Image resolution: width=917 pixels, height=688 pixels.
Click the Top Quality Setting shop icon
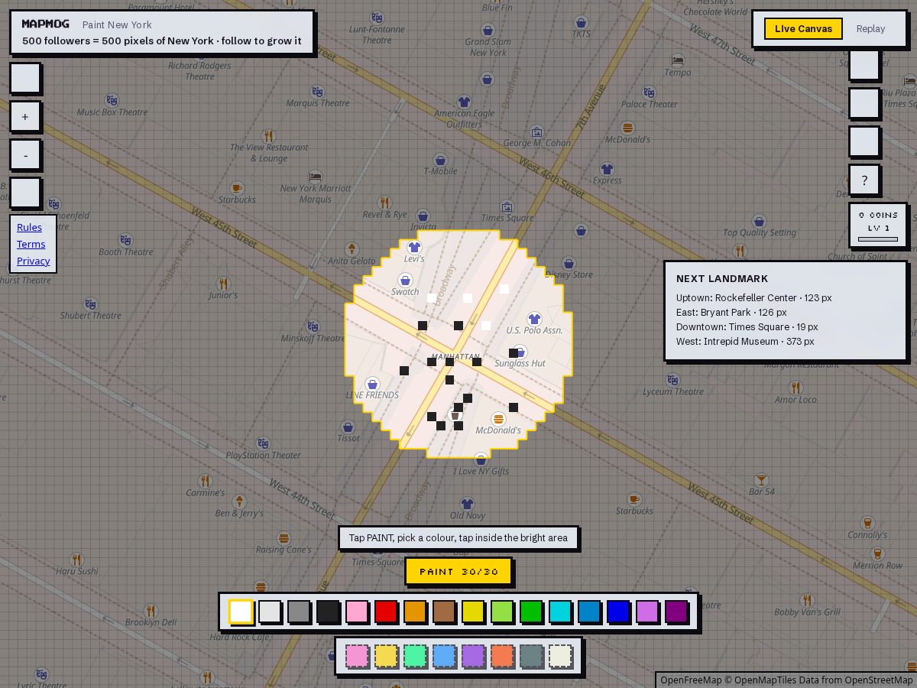[x=759, y=221]
